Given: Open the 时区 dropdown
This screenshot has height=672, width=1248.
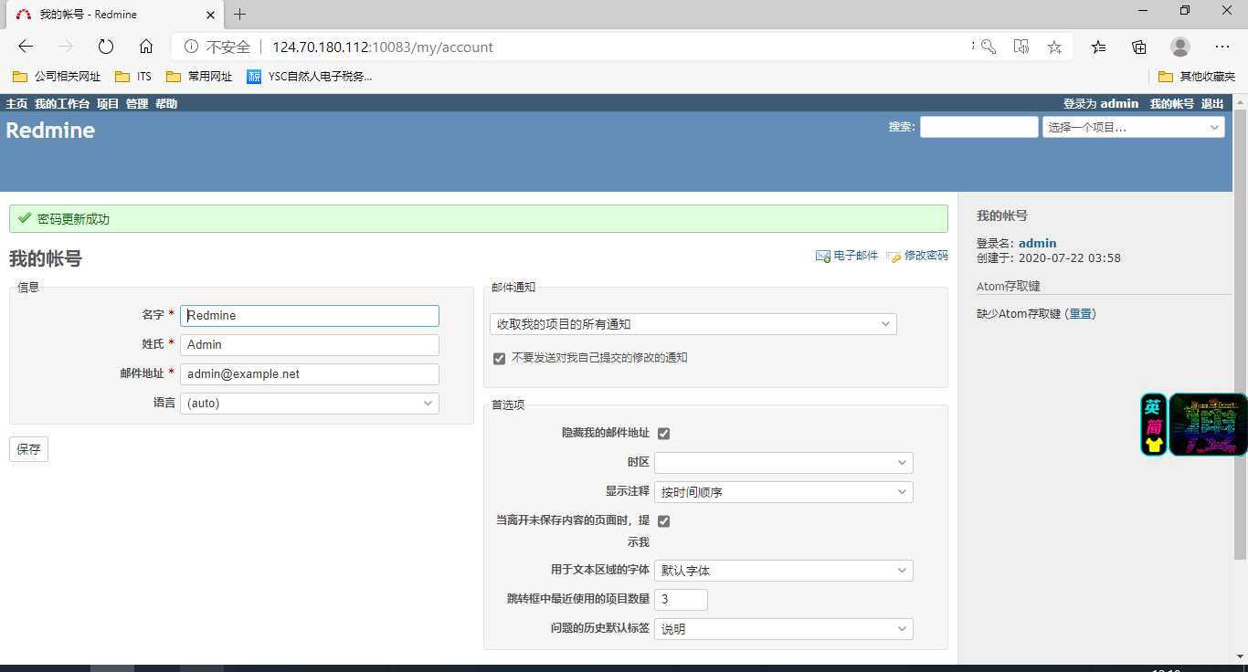Looking at the screenshot, I should 784,463.
